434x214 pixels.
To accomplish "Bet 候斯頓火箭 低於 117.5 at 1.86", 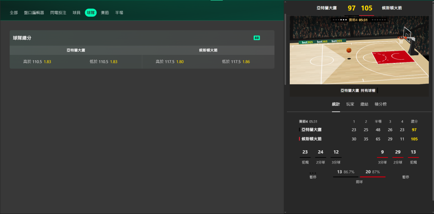I will (x=236, y=62).
